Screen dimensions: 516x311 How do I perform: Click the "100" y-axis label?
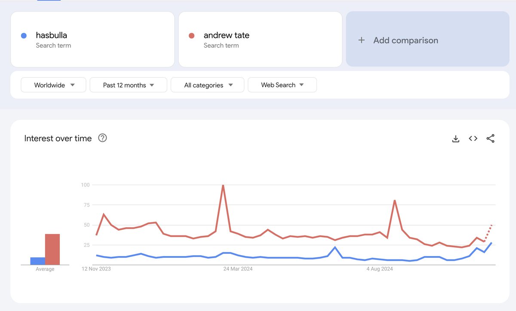point(85,185)
